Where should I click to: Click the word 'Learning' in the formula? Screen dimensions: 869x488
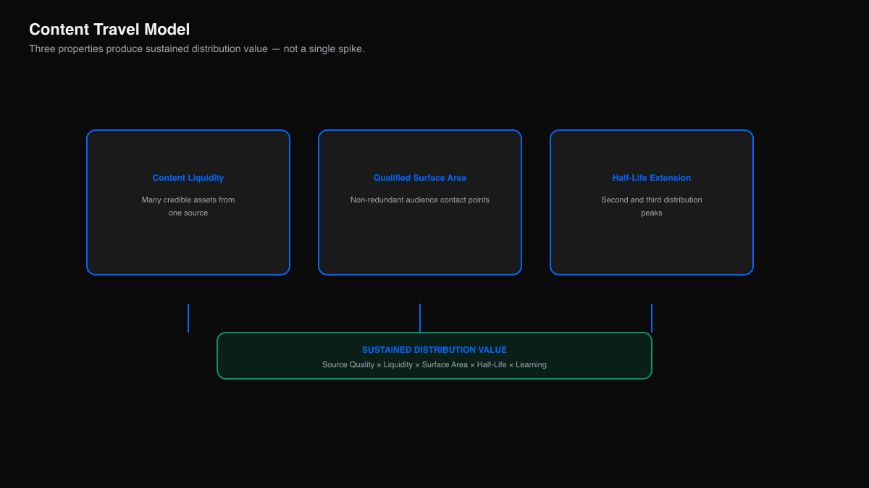pos(531,365)
